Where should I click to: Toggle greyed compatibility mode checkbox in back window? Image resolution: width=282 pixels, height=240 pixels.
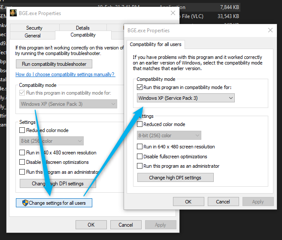tap(22, 93)
